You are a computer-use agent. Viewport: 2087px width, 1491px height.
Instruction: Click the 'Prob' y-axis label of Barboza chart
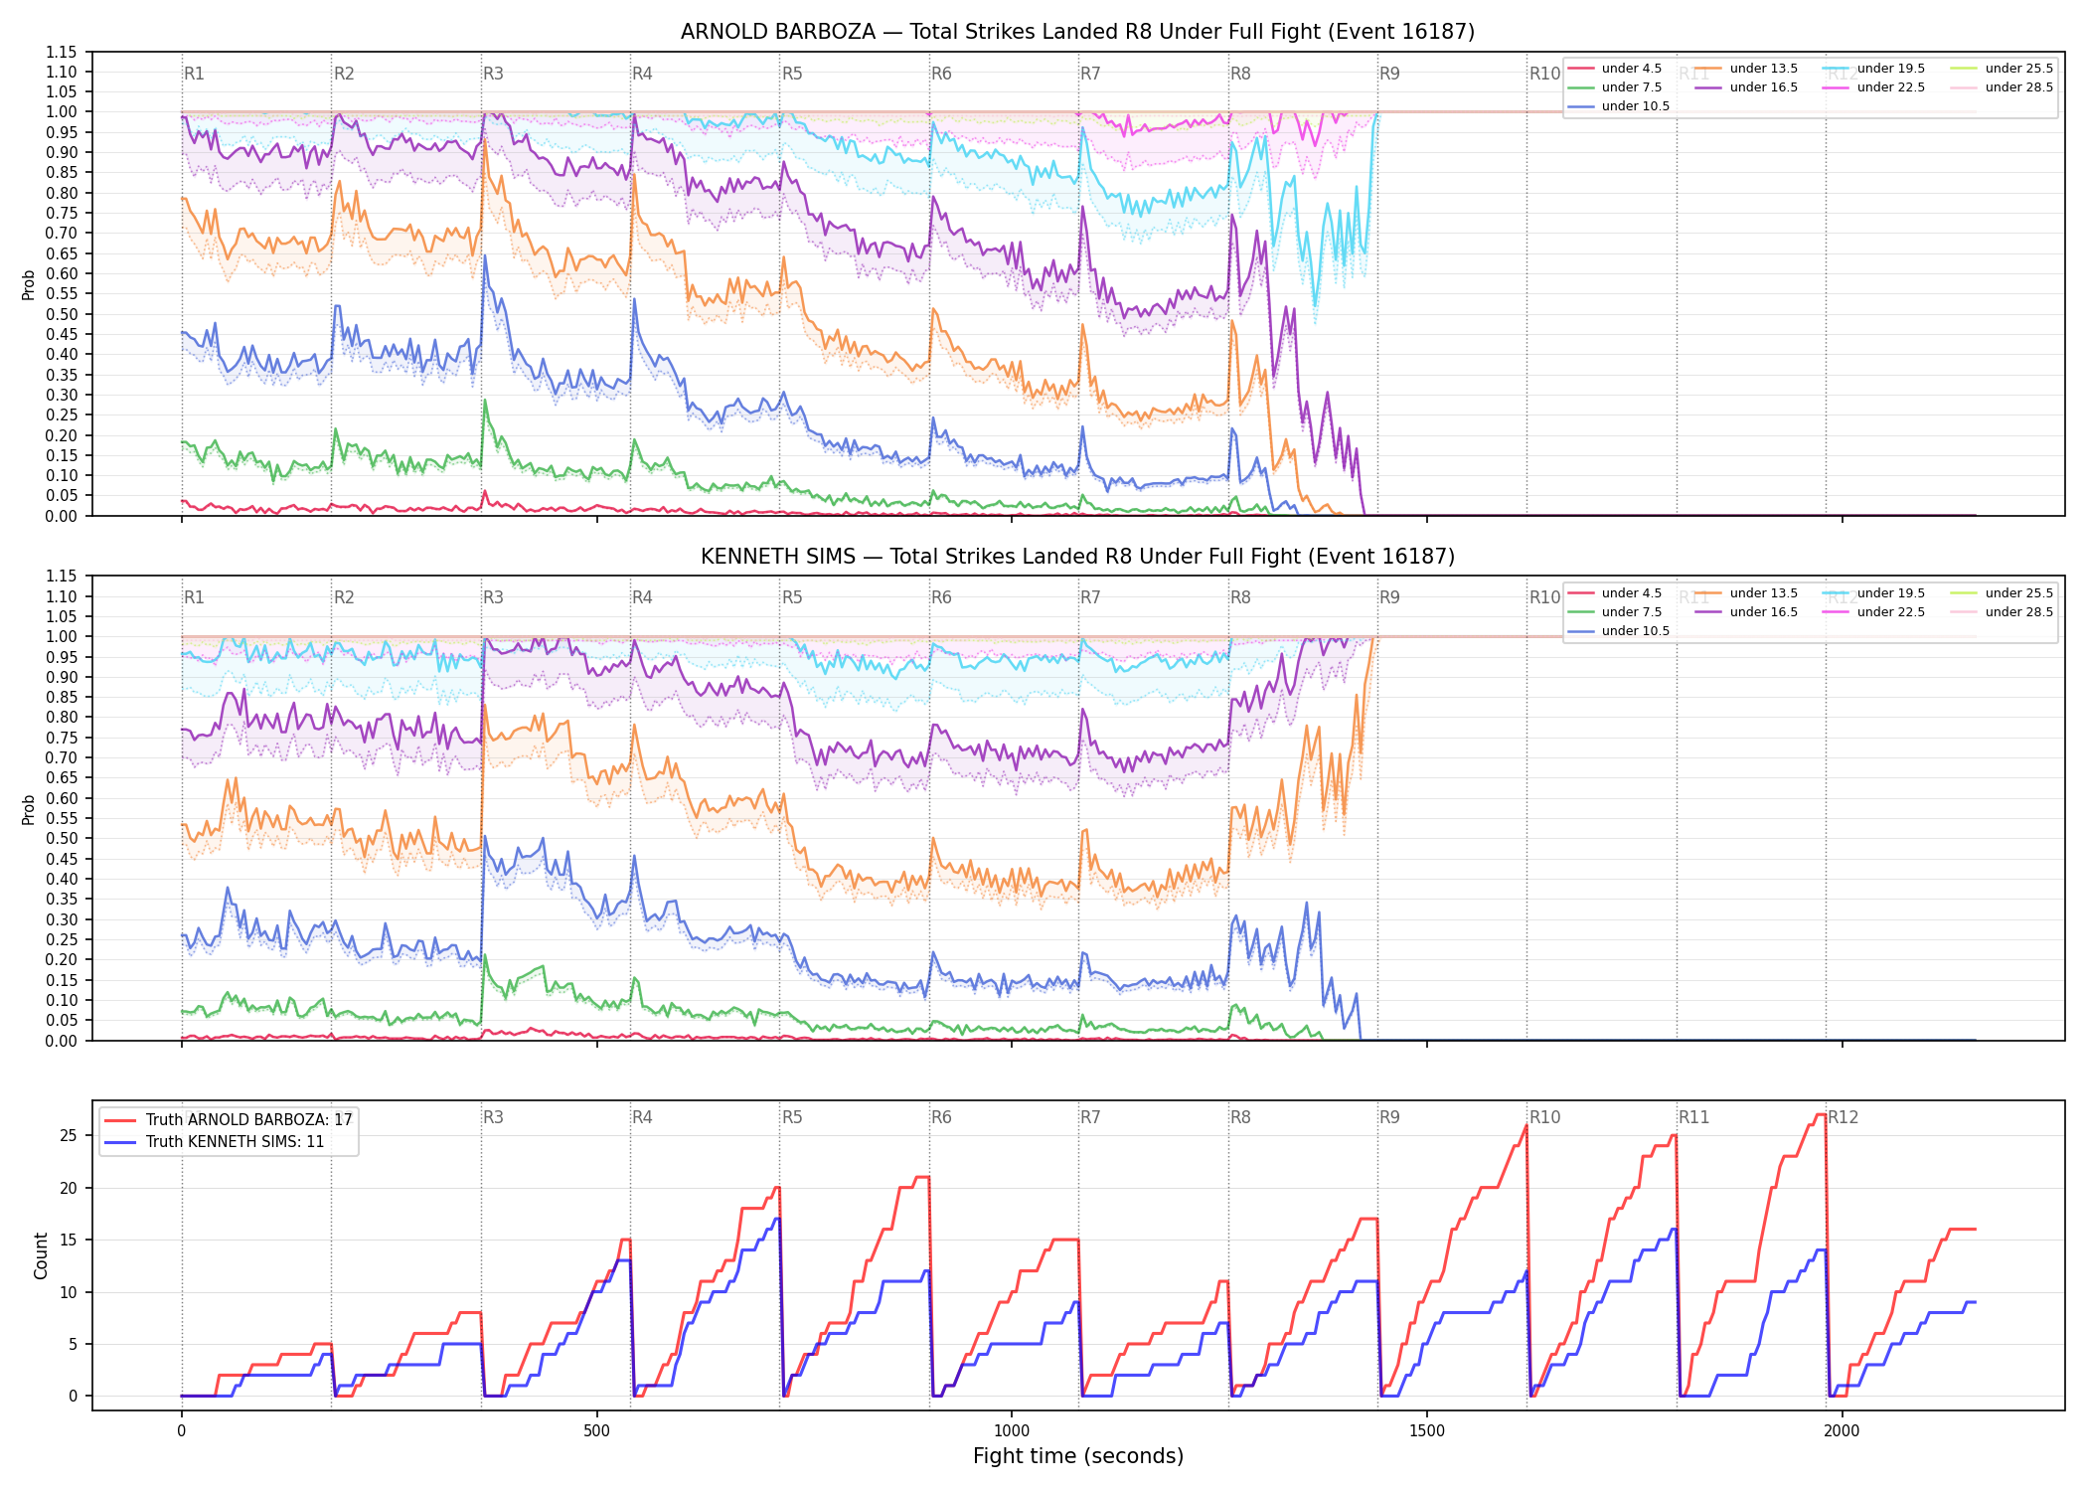coord(29,284)
